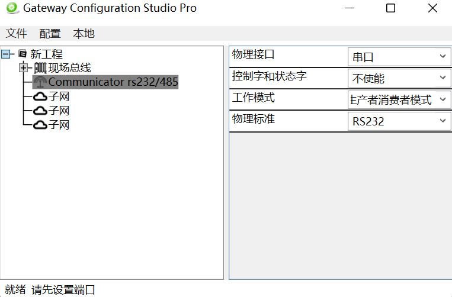Click the 新工程 project node icon

click(x=23, y=54)
